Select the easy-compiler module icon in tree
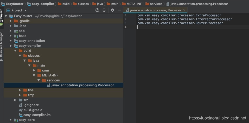 tap(16, 46)
